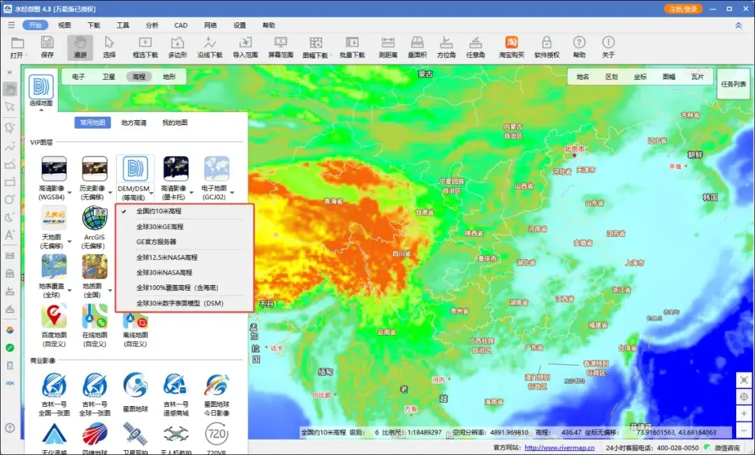Toggle the 图幅 map sheet overlay
Screen dimensions: 755x455
[x=669, y=77]
